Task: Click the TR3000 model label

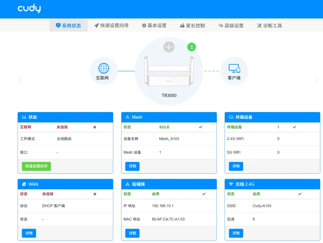Action: point(169,96)
